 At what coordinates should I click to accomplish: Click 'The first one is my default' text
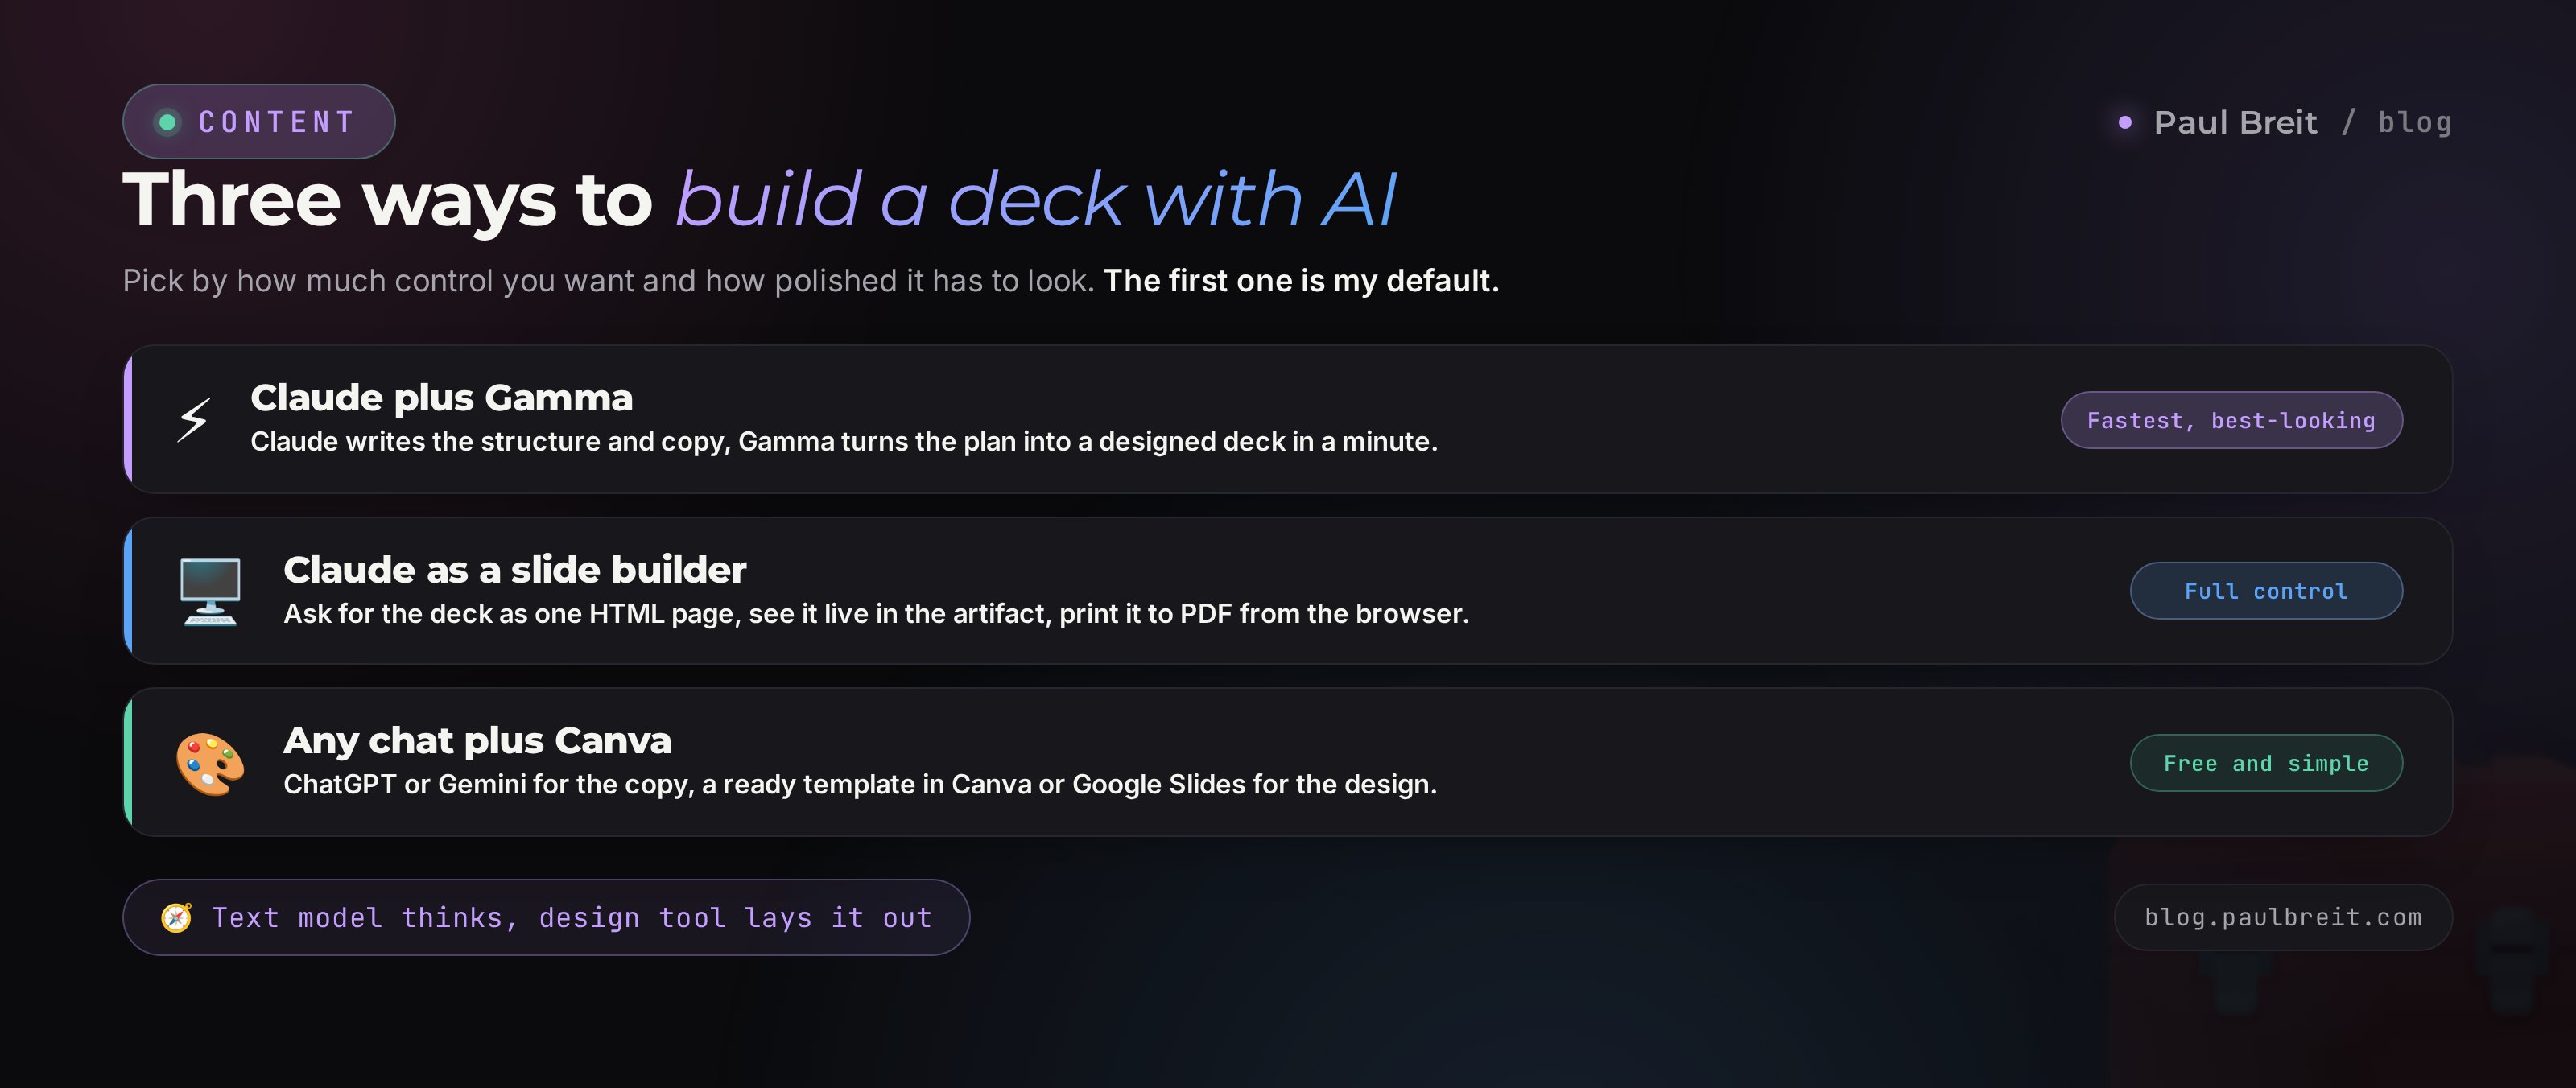click(x=1301, y=281)
